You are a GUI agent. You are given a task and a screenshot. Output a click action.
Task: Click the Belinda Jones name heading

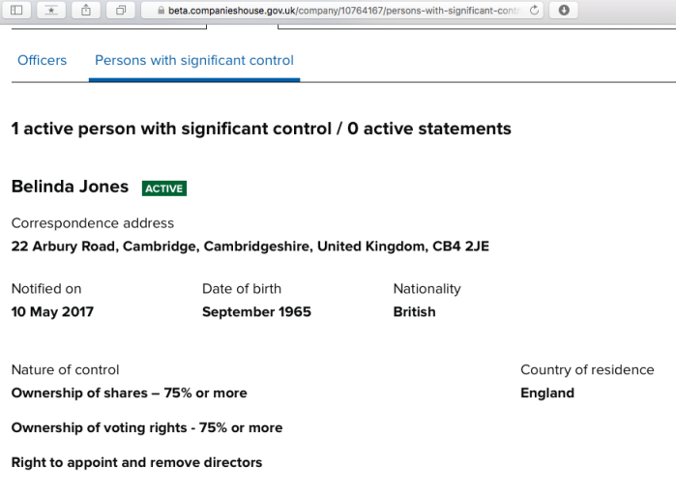(x=70, y=187)
